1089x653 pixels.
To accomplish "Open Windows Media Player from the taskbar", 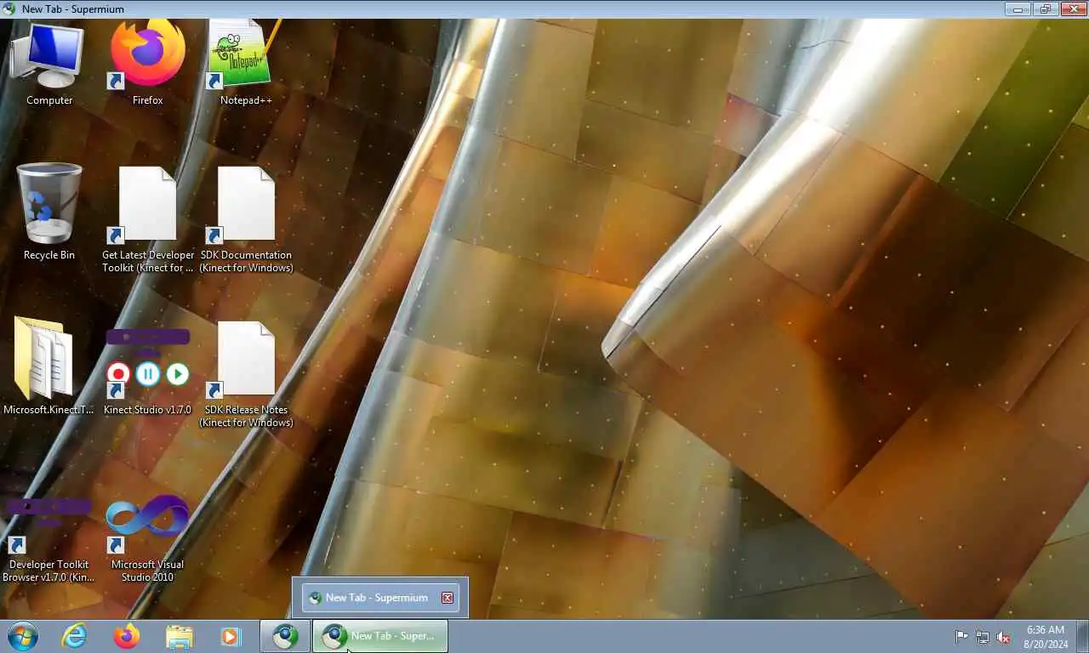I will (x=231, y=636).
